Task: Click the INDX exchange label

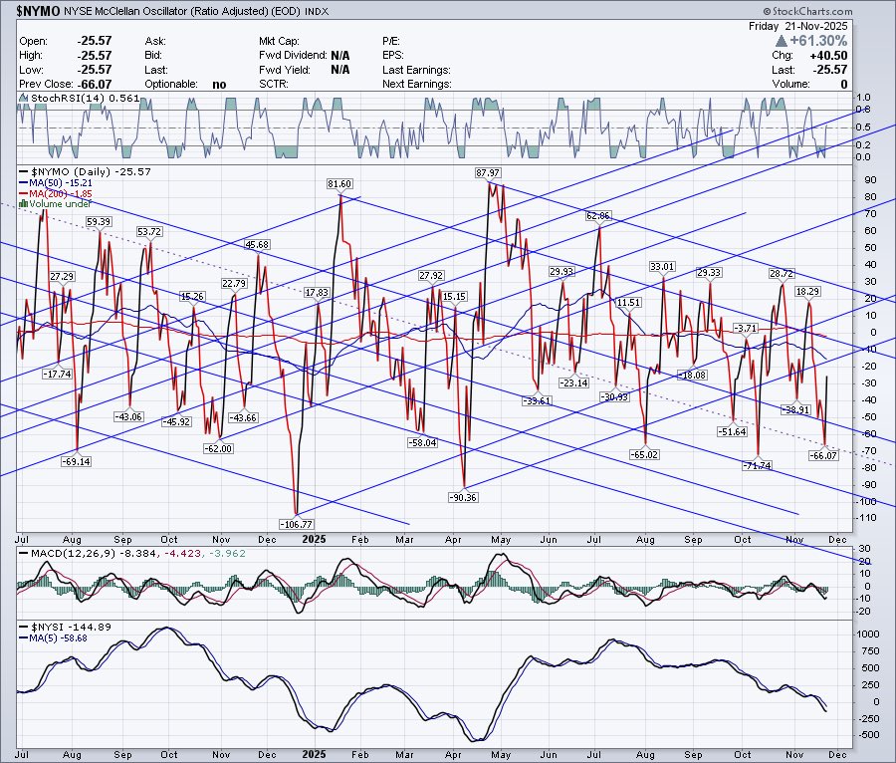Action: click(317, 12)
